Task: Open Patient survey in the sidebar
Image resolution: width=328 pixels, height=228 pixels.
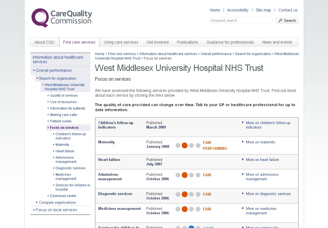Action: coord(61,121)
